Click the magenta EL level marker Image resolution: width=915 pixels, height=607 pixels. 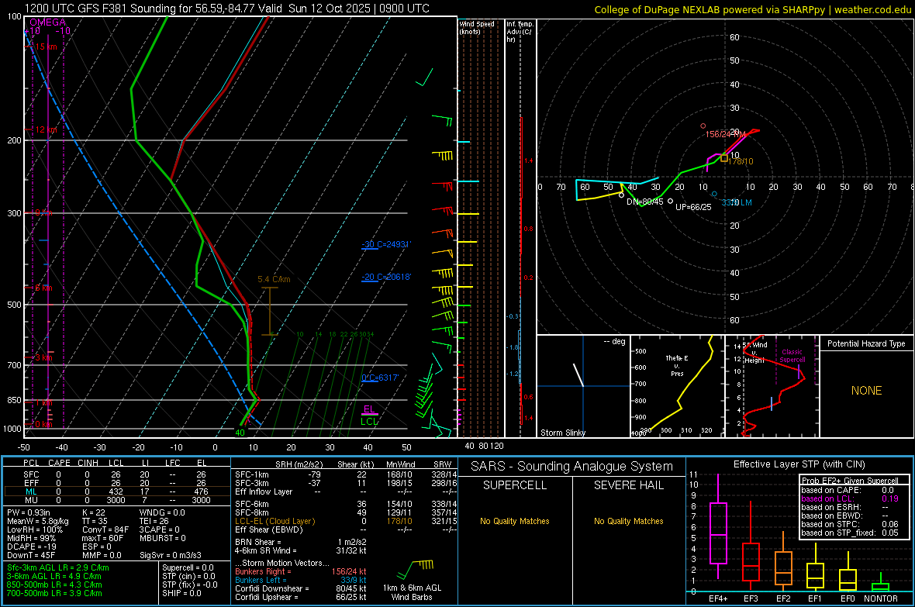pos(369,410)
